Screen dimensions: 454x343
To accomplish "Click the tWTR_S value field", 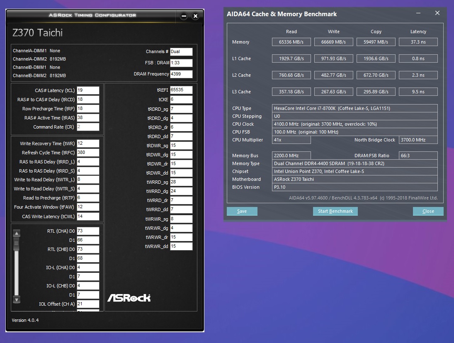I will pos(88,189).
